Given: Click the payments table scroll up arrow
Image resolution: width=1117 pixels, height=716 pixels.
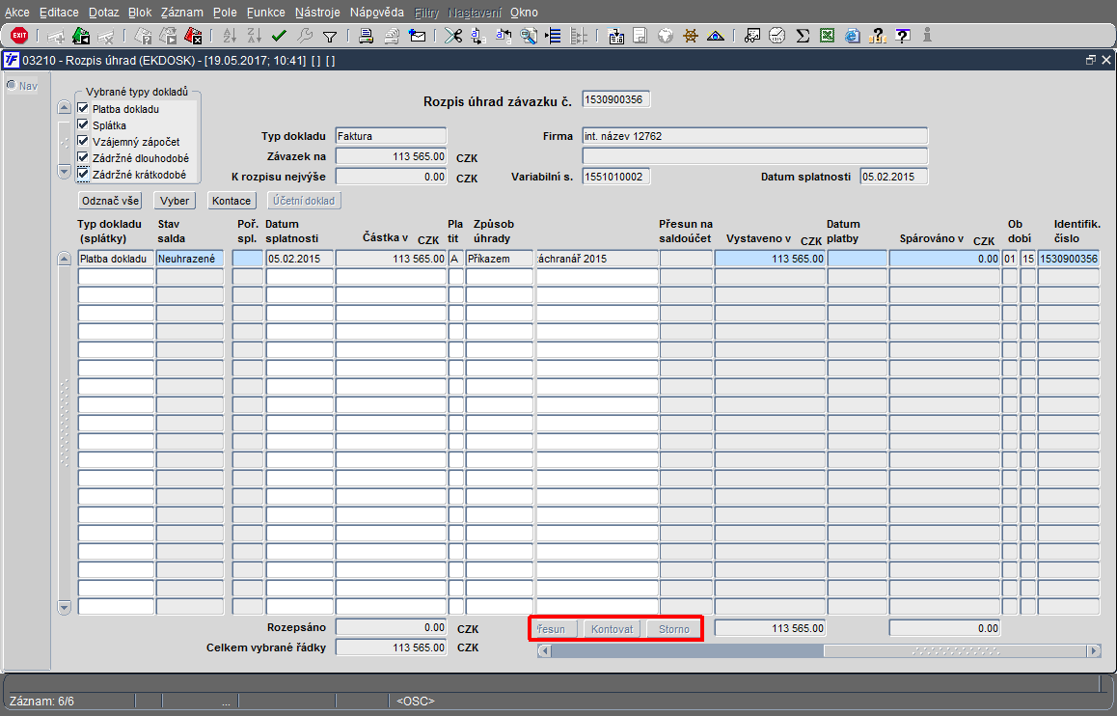Looking at the screenshot, I should click(x=64, y=259).
